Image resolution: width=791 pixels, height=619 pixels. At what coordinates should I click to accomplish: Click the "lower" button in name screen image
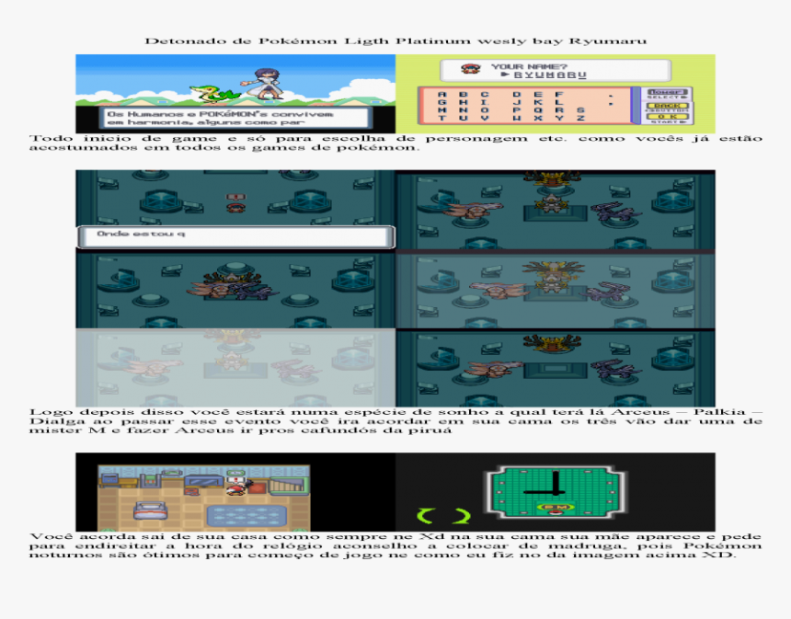click(x=668, y=92)
